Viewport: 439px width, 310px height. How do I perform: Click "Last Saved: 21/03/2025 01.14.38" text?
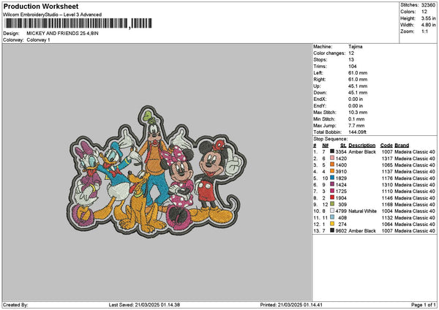[x=144, y=305]
